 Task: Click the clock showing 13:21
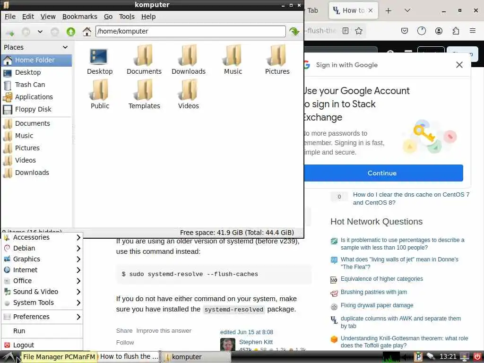tap(448, 357)
